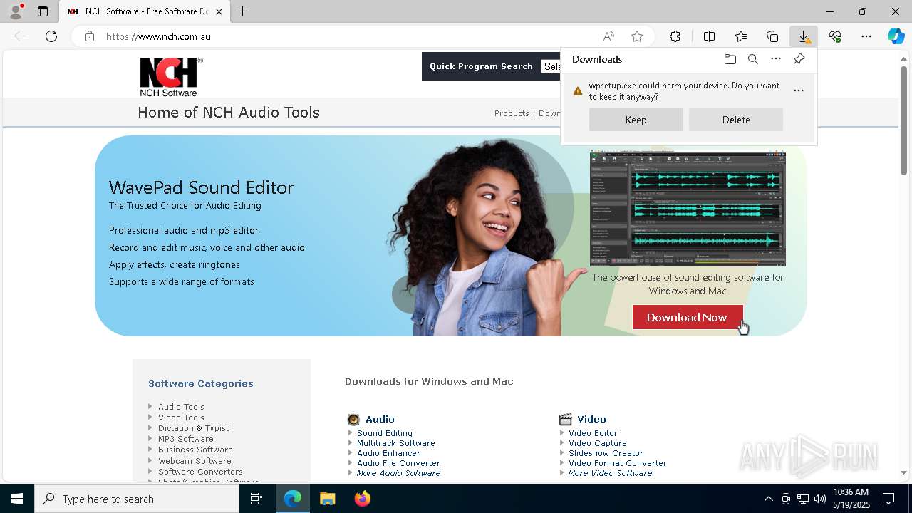
Task: Open the profile avatar icon
Action: click(x=16, y=11)
